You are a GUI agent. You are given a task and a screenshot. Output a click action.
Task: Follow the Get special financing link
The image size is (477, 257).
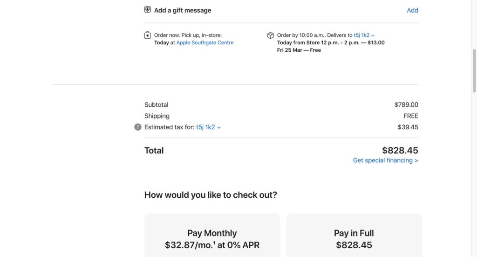coord(385,160)
